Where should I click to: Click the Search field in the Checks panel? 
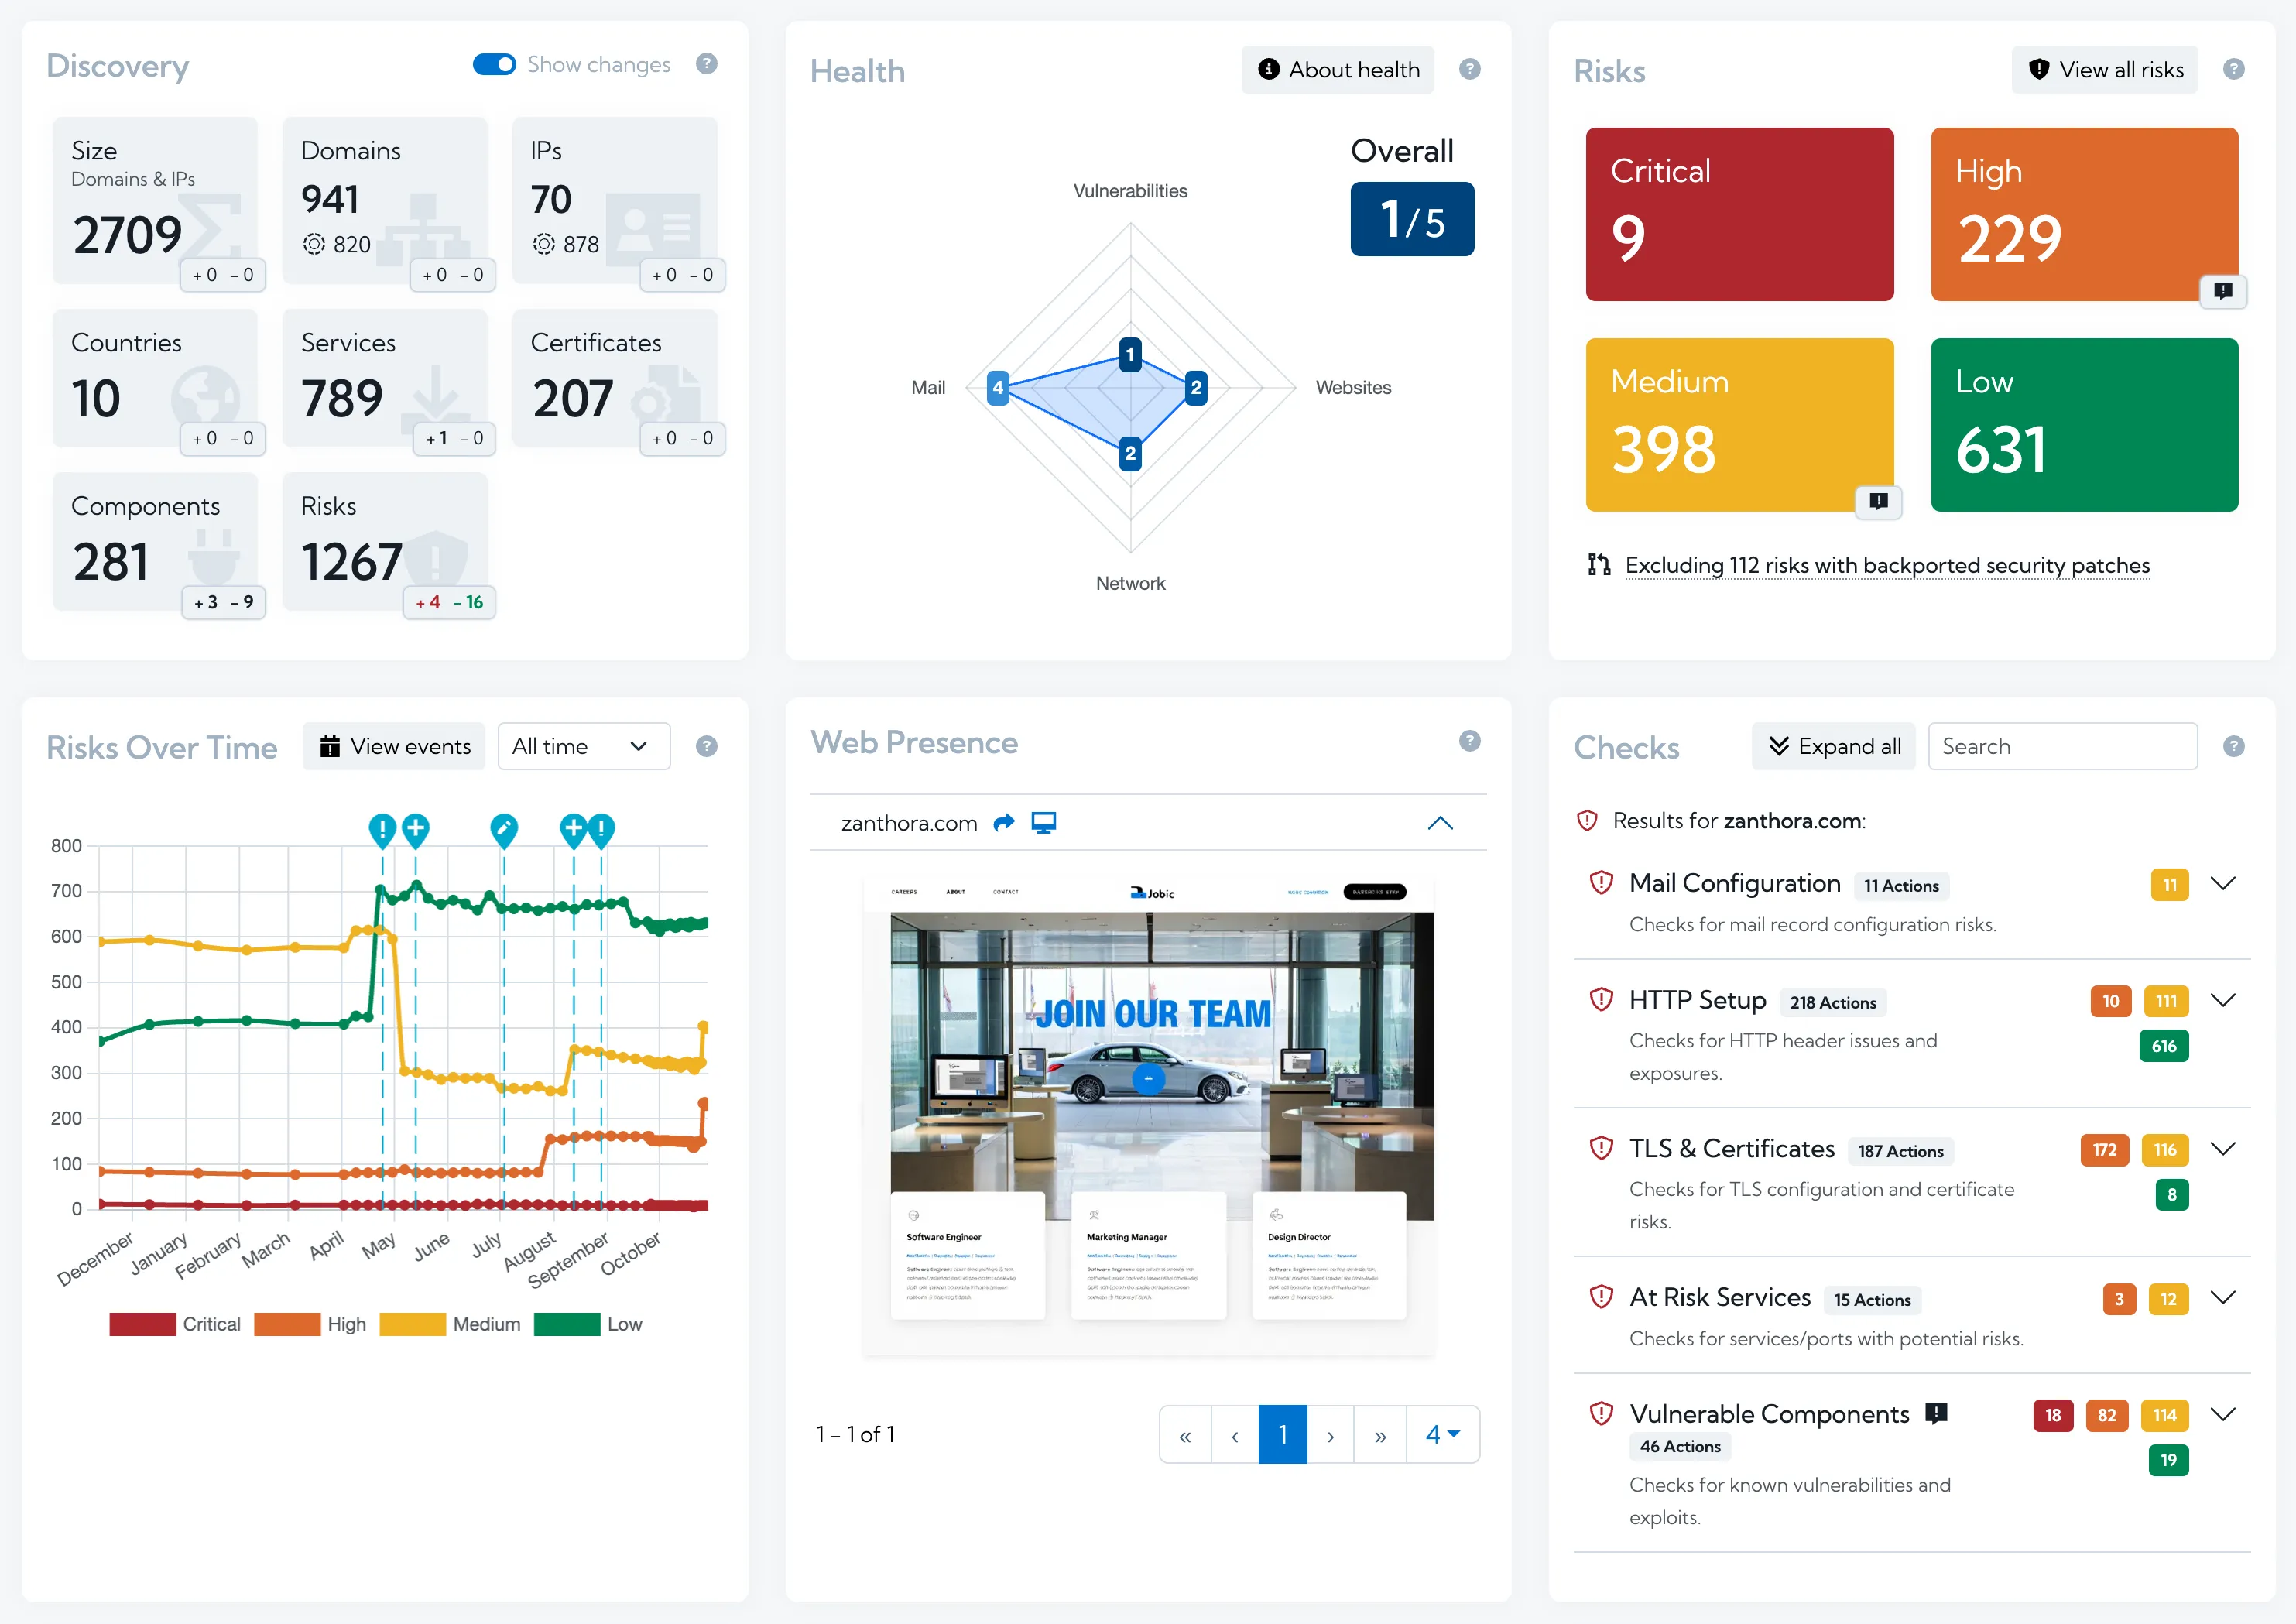click(x=2062, y=746)
